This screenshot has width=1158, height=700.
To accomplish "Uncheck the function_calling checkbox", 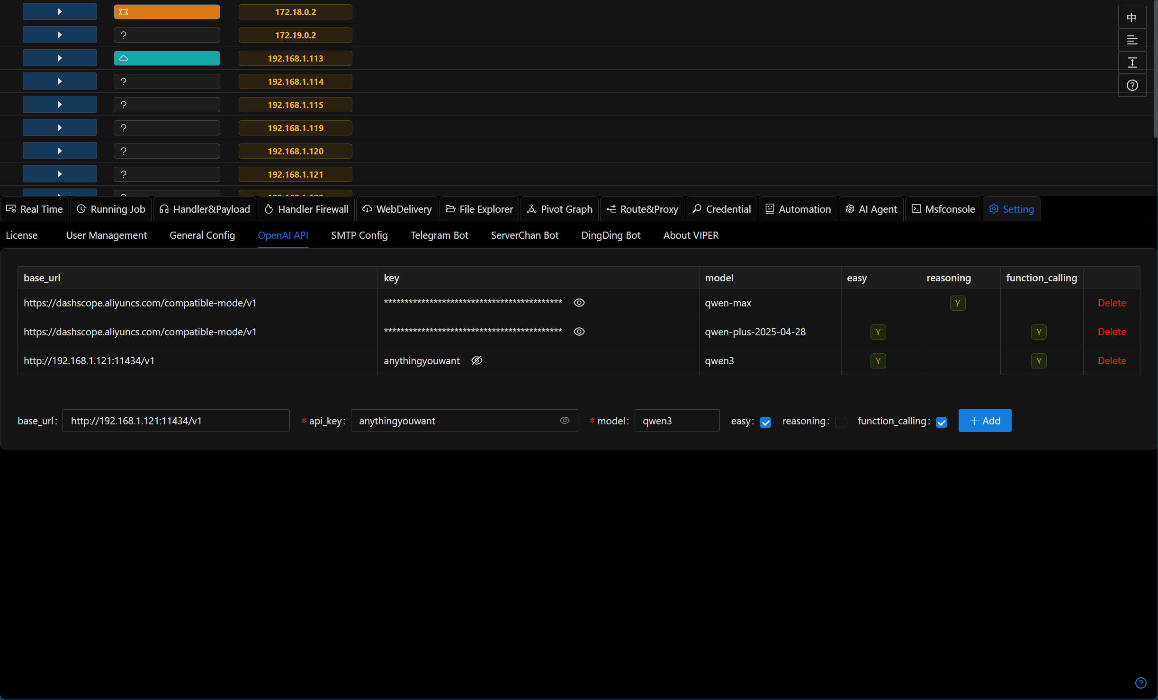I will (942, 422).
